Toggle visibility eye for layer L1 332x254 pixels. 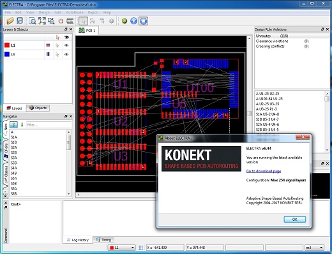[x=66, y=45]
